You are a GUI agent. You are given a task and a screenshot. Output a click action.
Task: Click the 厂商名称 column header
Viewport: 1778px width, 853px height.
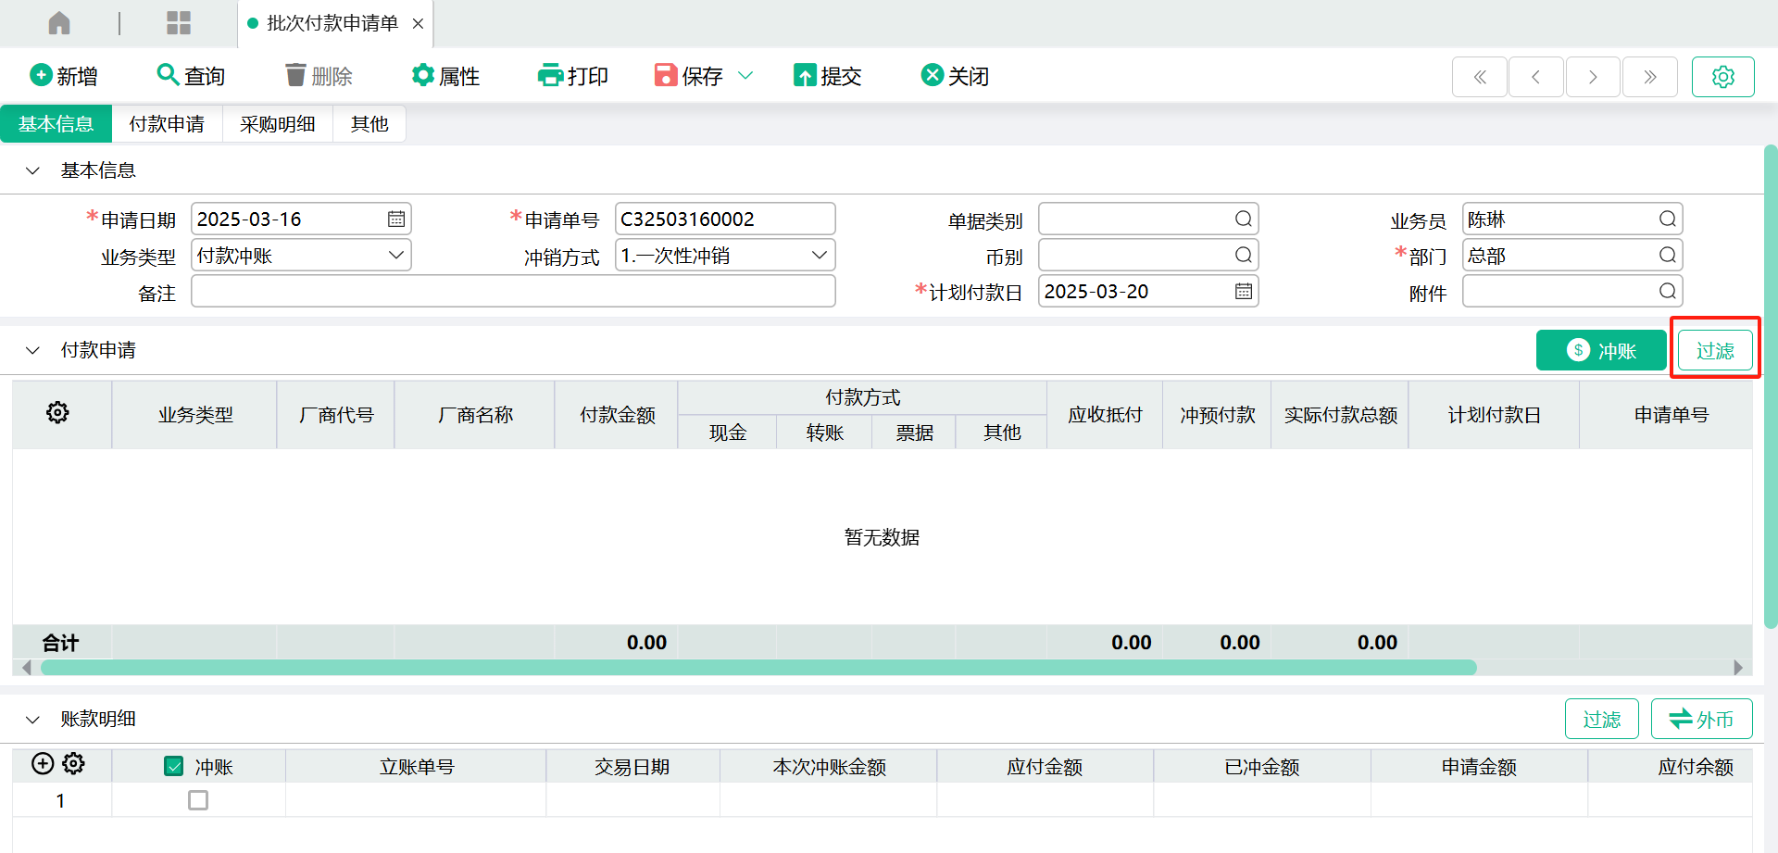[x=475, y=415]
